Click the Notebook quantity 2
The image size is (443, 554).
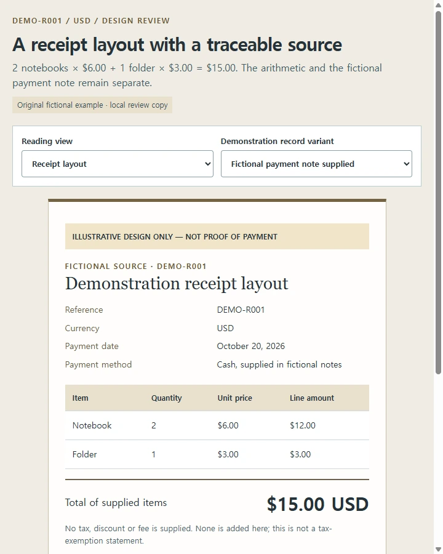pyautogui.click(x=154, y=425)
